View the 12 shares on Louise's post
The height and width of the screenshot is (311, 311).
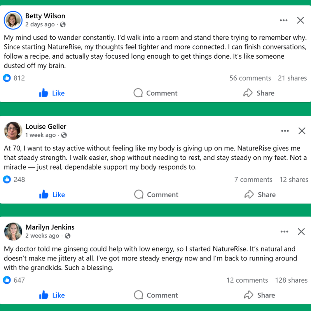(x=294, y=179)
